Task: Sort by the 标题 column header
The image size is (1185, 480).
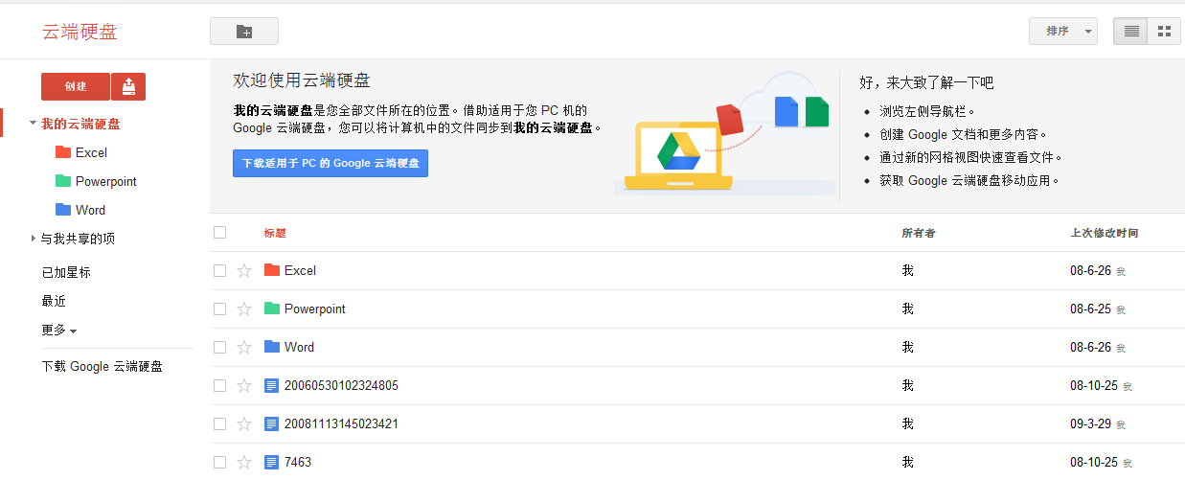Action: click(275, 233)
